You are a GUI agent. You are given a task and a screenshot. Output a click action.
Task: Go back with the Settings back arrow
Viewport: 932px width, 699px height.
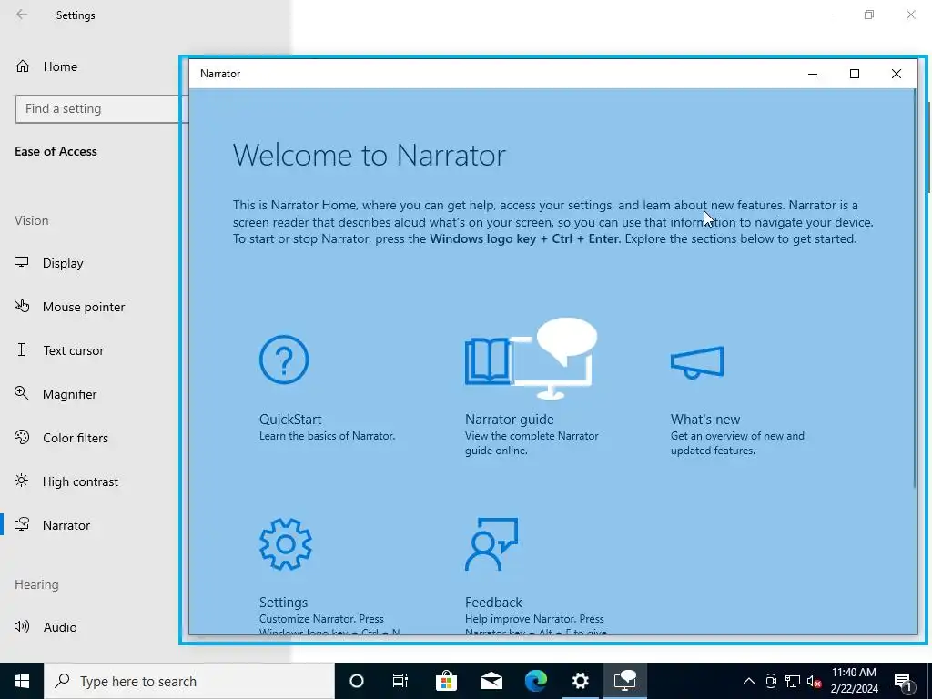tap(22, 15)
